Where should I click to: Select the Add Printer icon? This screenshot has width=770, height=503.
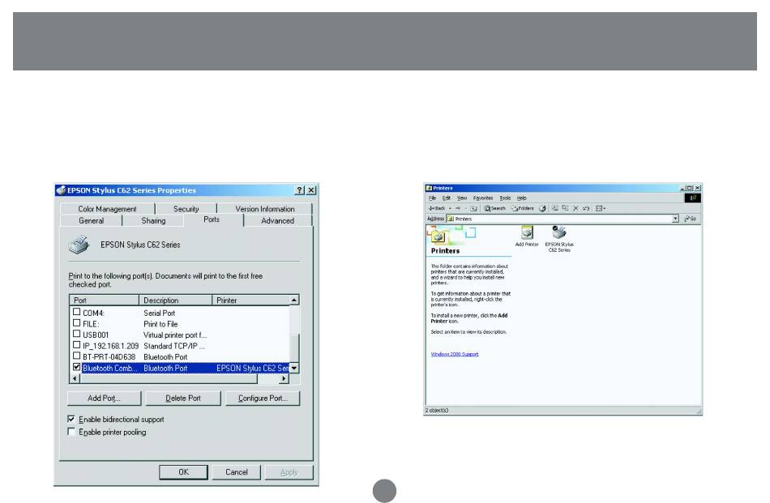coord(527,236)
